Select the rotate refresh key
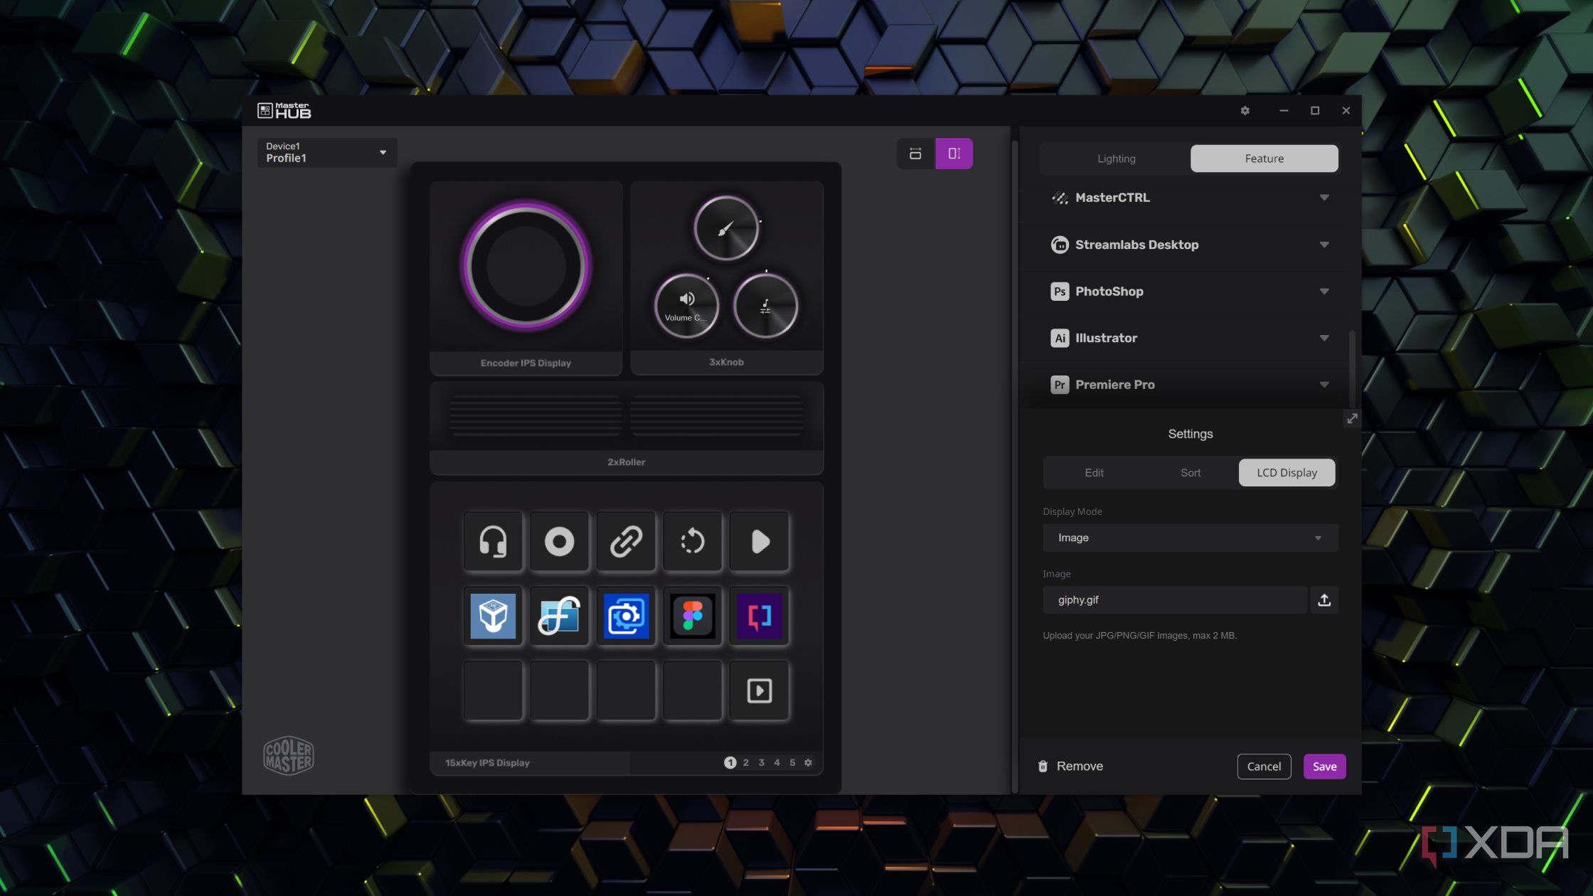Image resolution: width=1593 pixels, height=896 pixels. point(693,542)
